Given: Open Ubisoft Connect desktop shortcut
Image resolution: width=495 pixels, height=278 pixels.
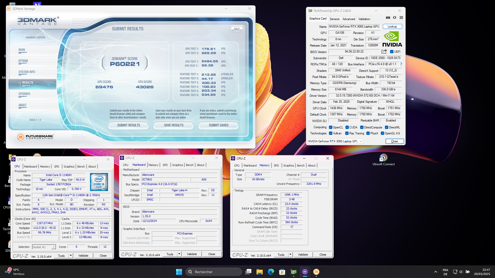Looking at the screenshot, I should pos(383,160).
